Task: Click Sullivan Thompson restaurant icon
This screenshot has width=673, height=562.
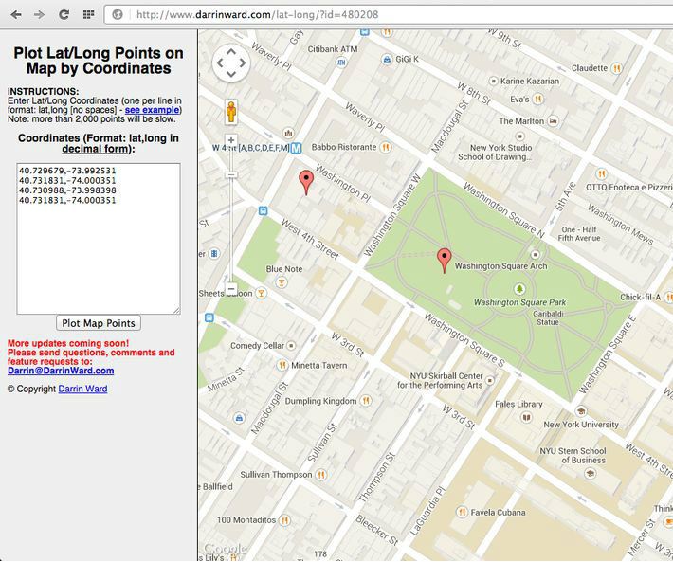Action: coord(321,475)
